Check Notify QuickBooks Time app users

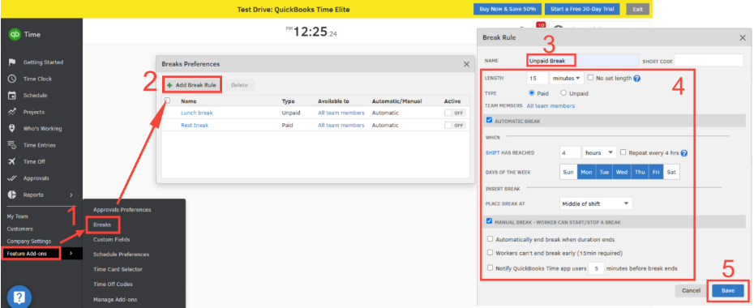490,268
